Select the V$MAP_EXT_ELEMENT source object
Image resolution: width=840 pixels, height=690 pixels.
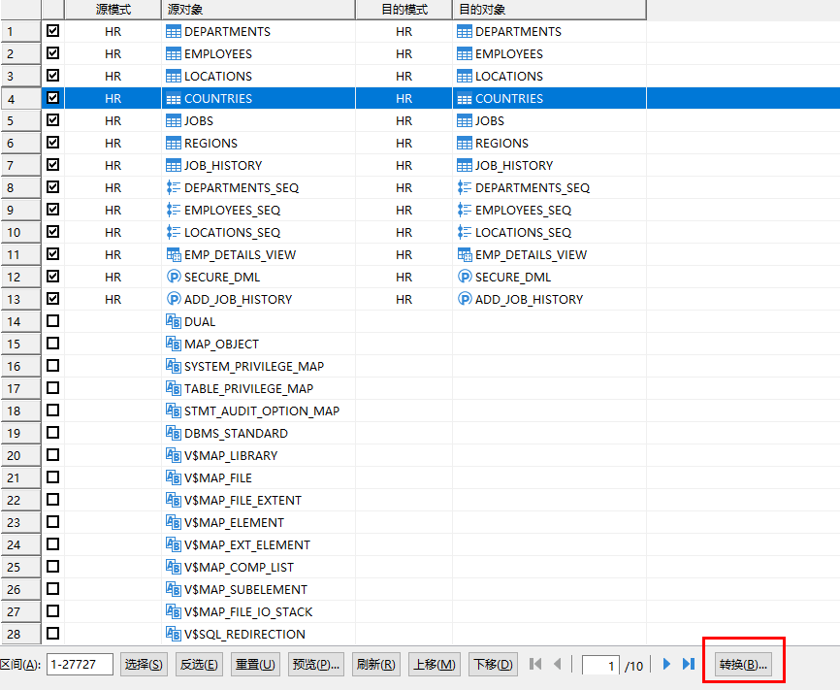coord(247,544)
